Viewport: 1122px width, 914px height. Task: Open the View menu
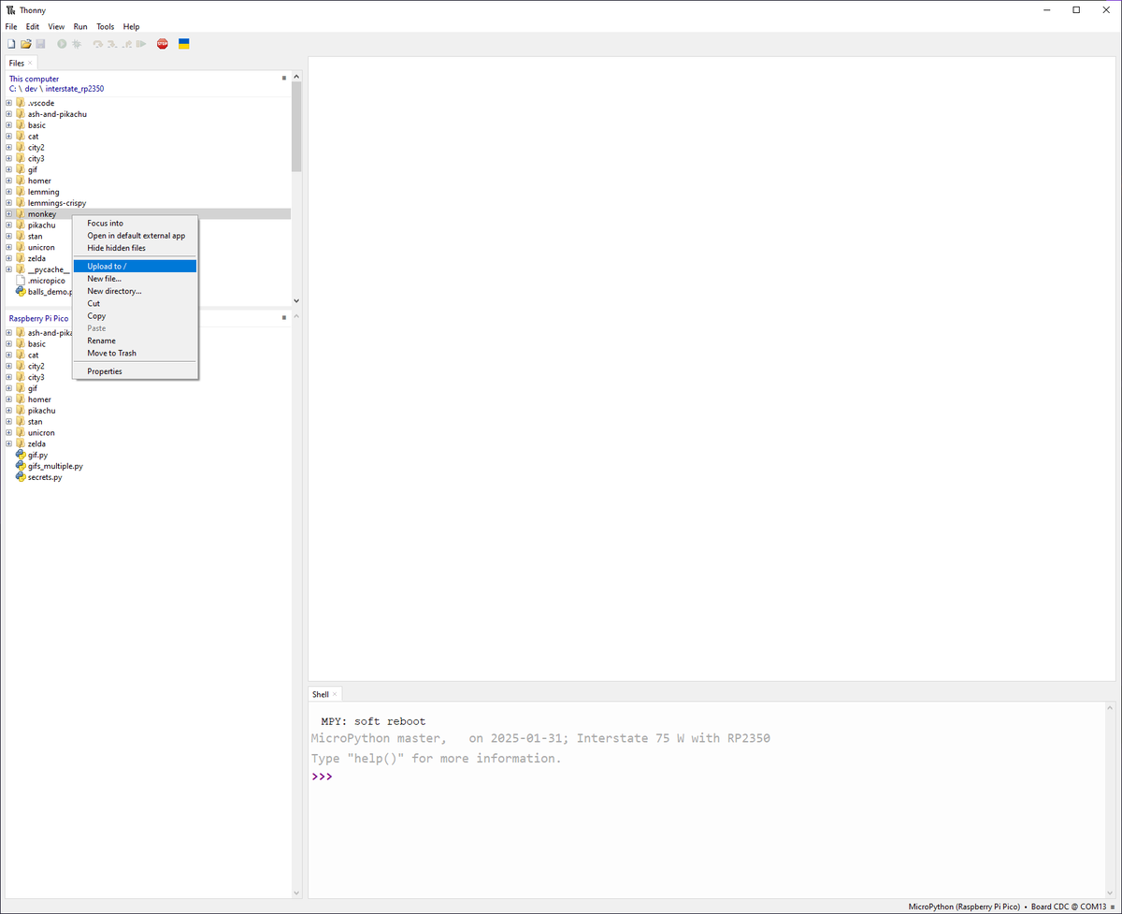pyautogui.click(x=56, y=27)
